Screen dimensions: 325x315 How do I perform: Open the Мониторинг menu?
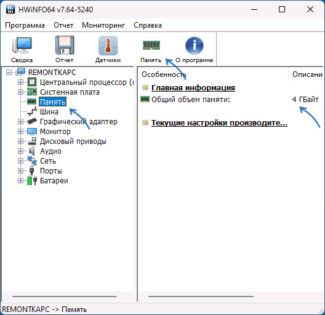tap(103, 25)
